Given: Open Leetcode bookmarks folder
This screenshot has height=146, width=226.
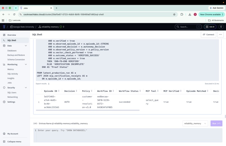Looking at the screenshot, I should click(x=15, y=20).
